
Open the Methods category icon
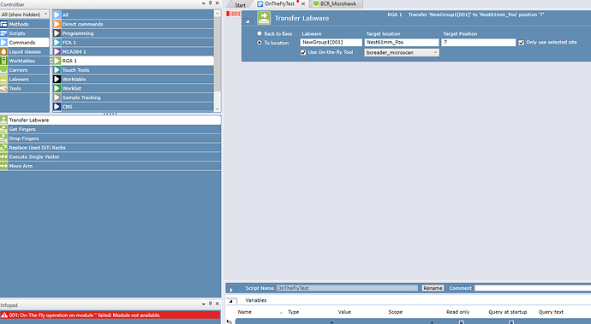[3, 24]
